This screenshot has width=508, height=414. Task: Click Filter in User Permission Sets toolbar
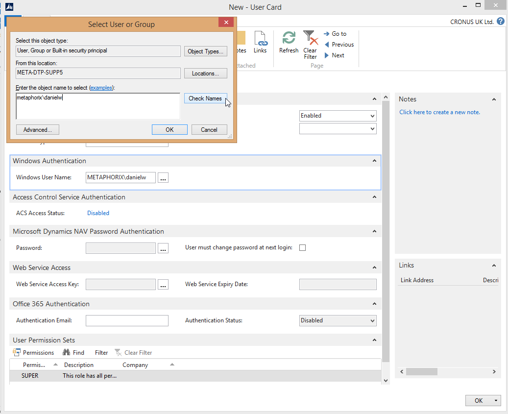[x=101, y=352]
